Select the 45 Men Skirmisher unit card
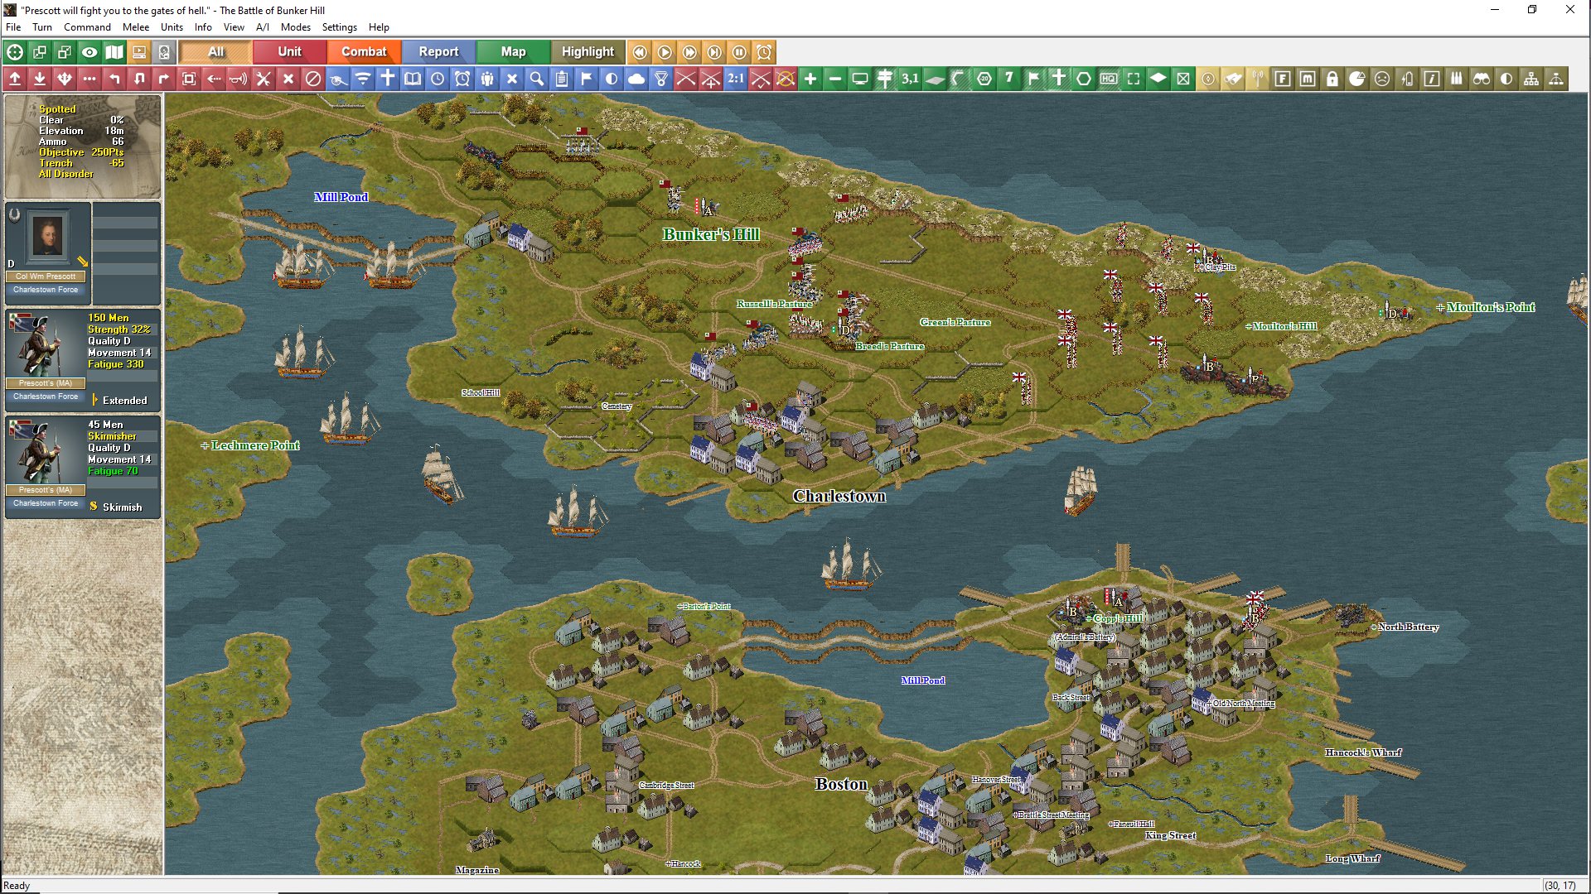 coord(83,467)
